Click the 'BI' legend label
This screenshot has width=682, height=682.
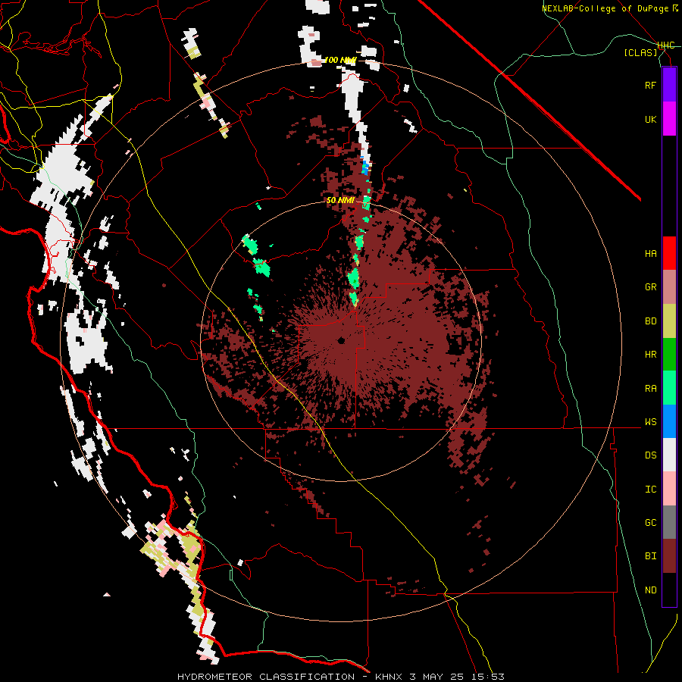pos(650,556)
